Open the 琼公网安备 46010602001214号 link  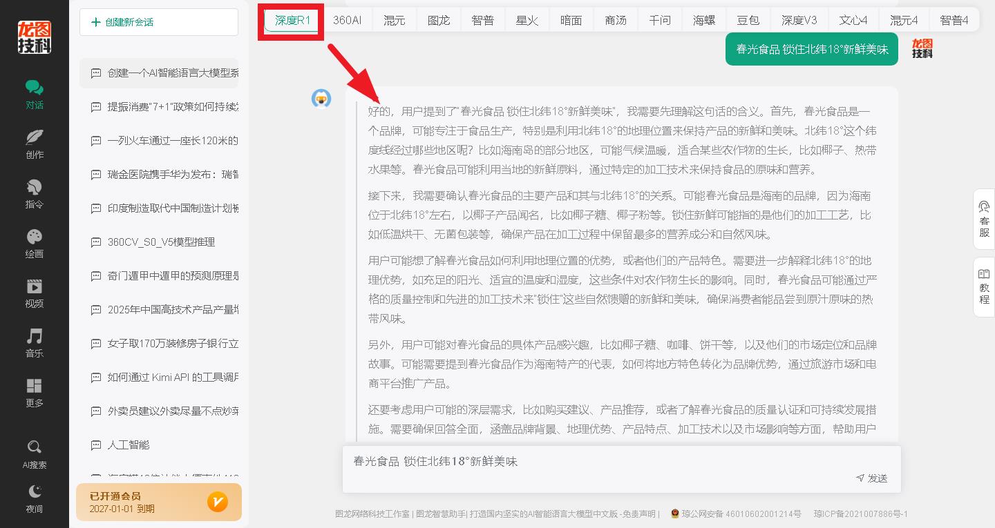tap(741, 514)
